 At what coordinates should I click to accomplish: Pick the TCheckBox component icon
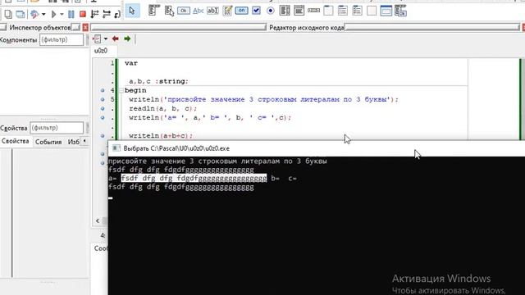[256, 11]
